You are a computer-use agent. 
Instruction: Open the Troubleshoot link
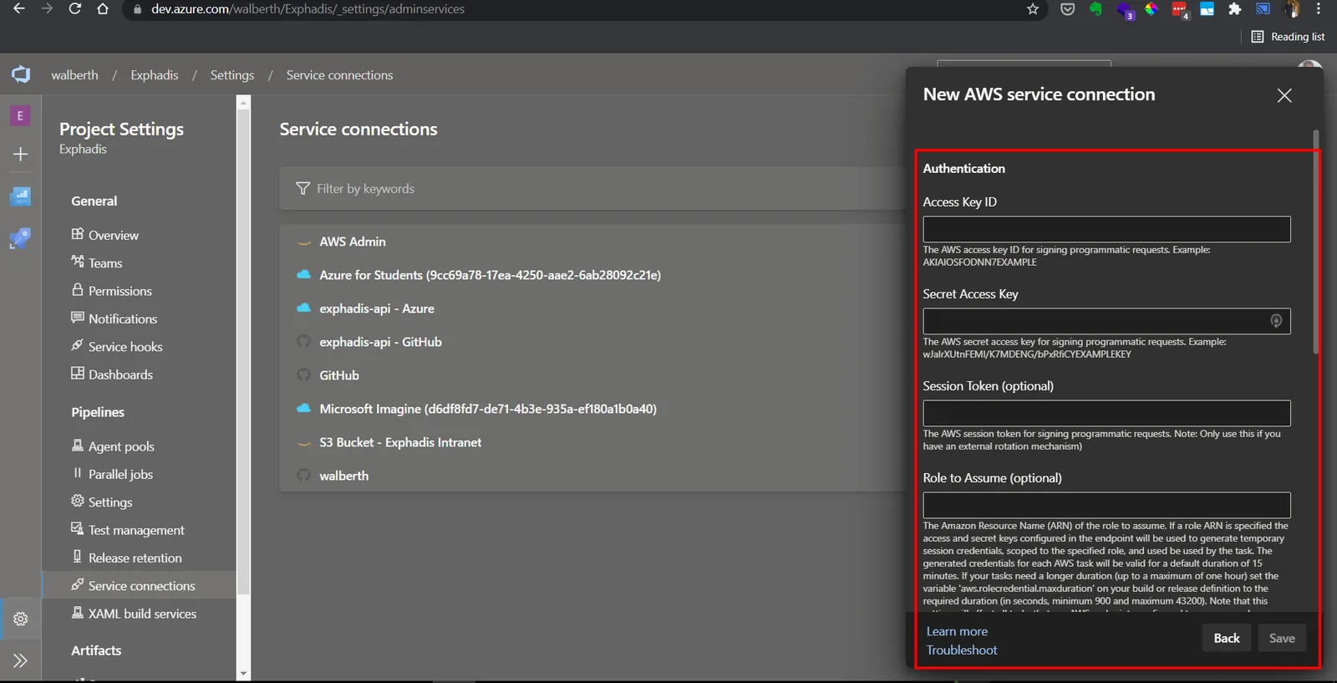962,650
